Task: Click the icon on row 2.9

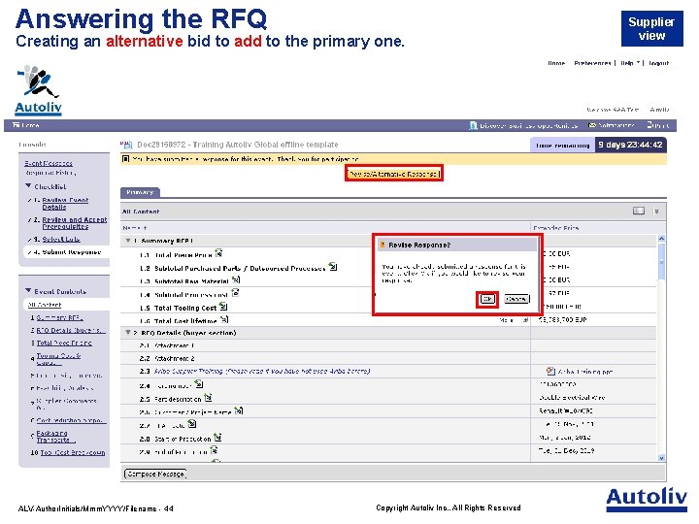Action: pyautogui.click(x=214, y=450)
